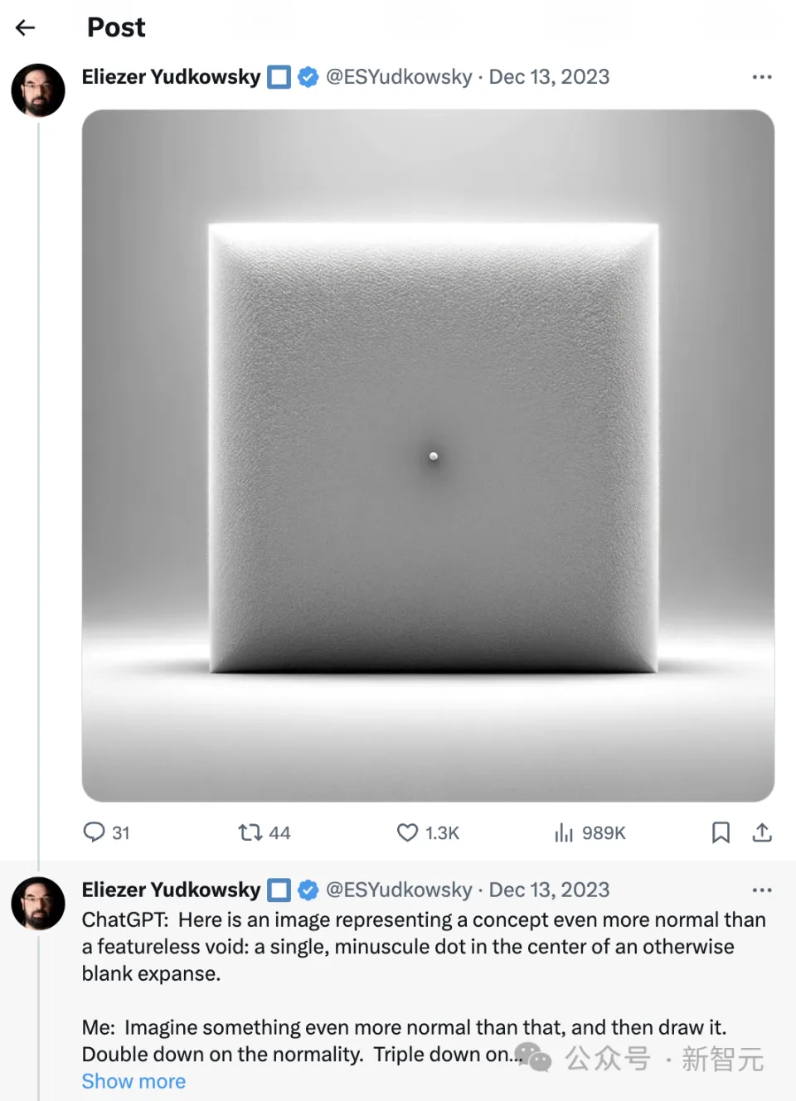This screenshot has width=796, height=1101.
Task: Click the blue verified badge, first post
Action: [308, 77]
